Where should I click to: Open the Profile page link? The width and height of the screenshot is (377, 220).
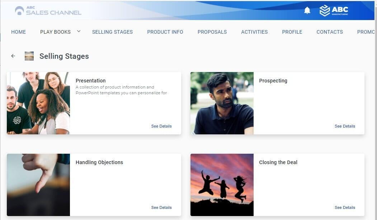click(292, 32)
